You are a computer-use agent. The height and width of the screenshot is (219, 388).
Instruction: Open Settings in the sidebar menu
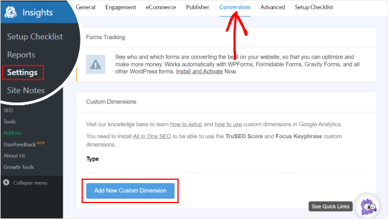[x=22, y=72]
